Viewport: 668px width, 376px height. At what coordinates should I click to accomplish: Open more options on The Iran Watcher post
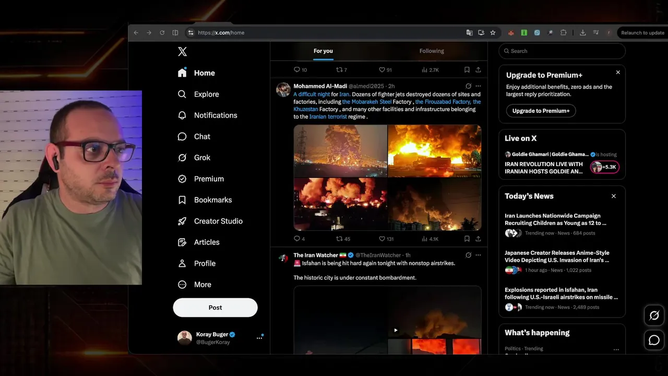pyautogui.click(x=478, y=255)
